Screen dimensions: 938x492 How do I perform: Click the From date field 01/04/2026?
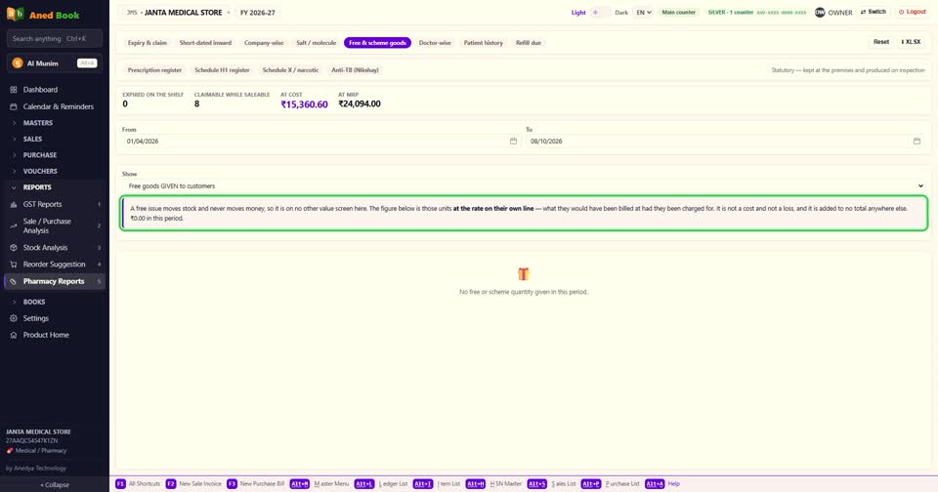click(x=320, y=142)
